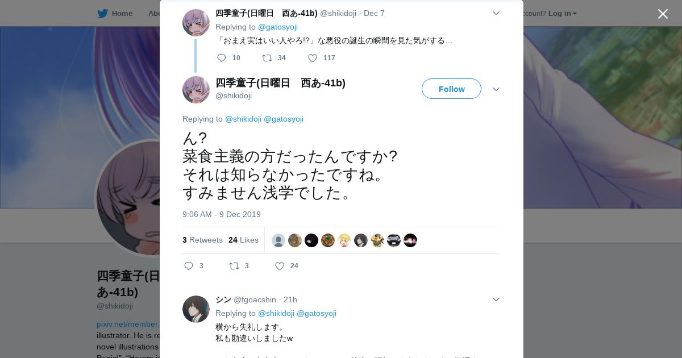Open シン's profile avatar
The width and height of the screenshot is (682, 358).
[196, 309]
